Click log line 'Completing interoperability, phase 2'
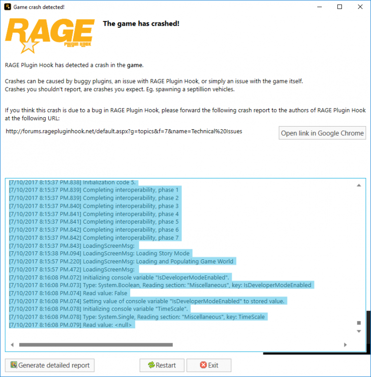The height and width of the screenshot is (377, 371). pyautogui.click(x=94, y=198)
